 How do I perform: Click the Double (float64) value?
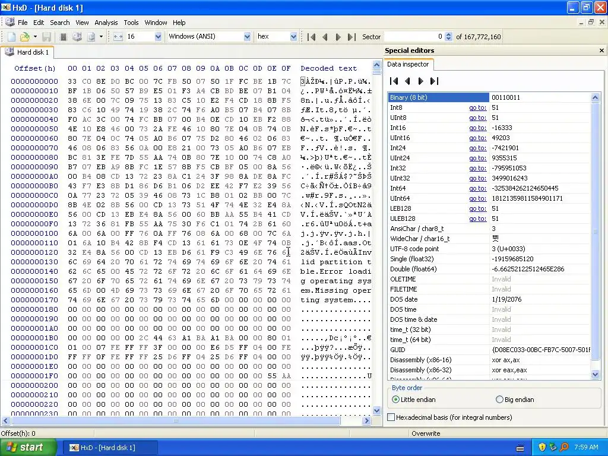click(x=528, y=269)
